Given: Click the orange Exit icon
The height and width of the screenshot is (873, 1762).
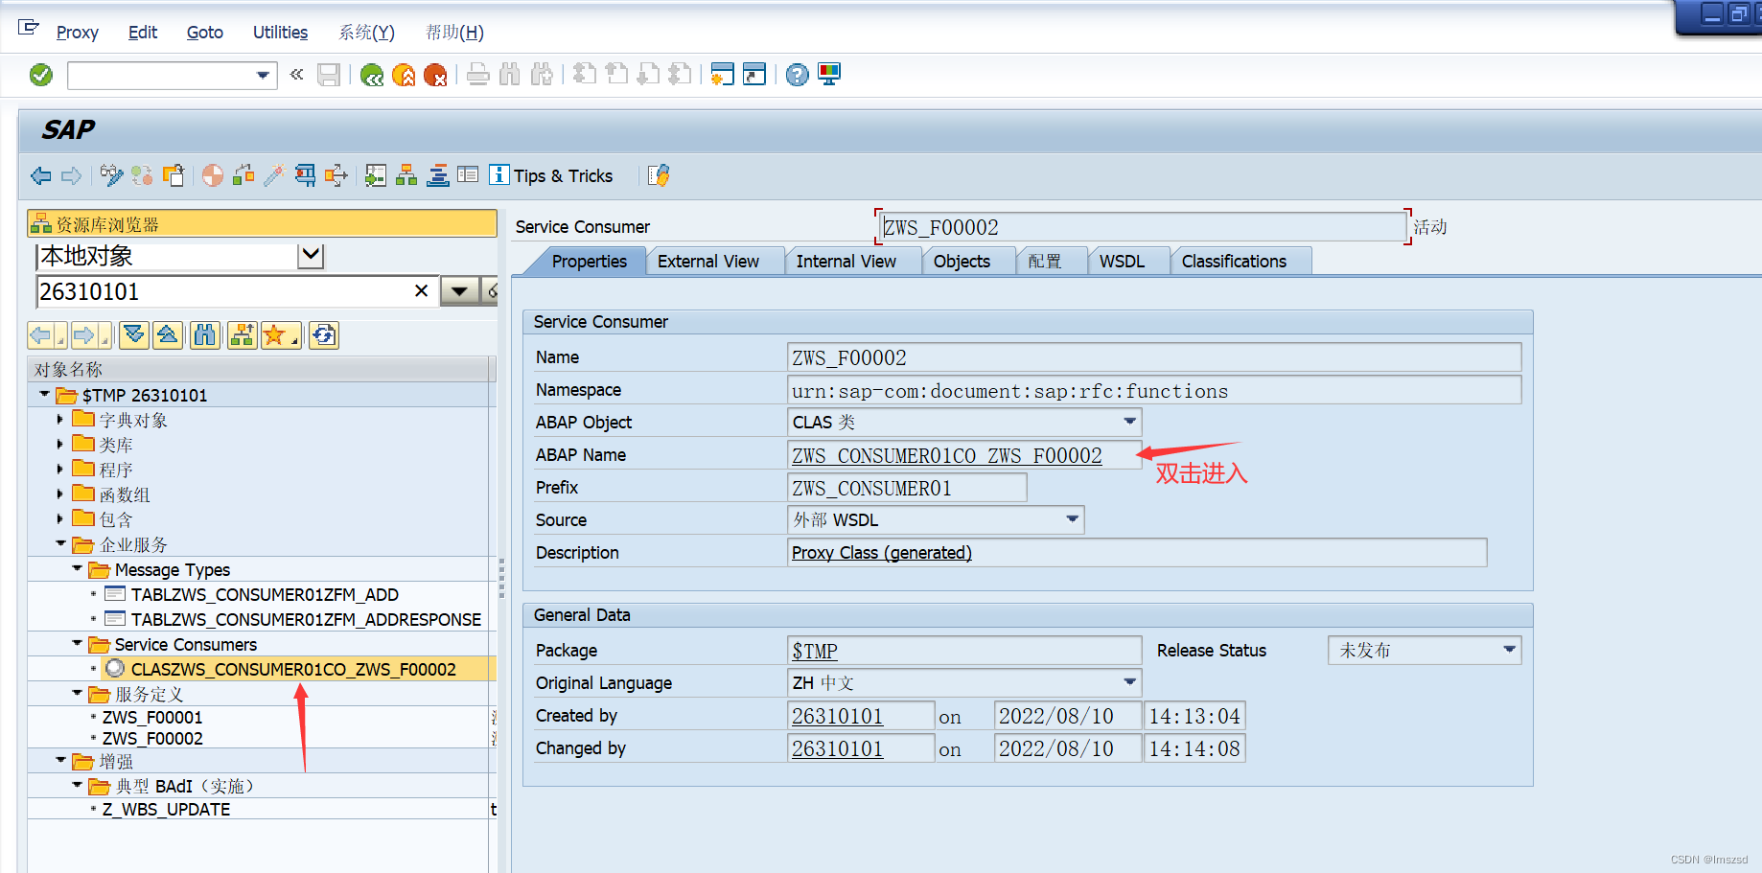Looking at the screenshot, I should (x=404, y=75).
